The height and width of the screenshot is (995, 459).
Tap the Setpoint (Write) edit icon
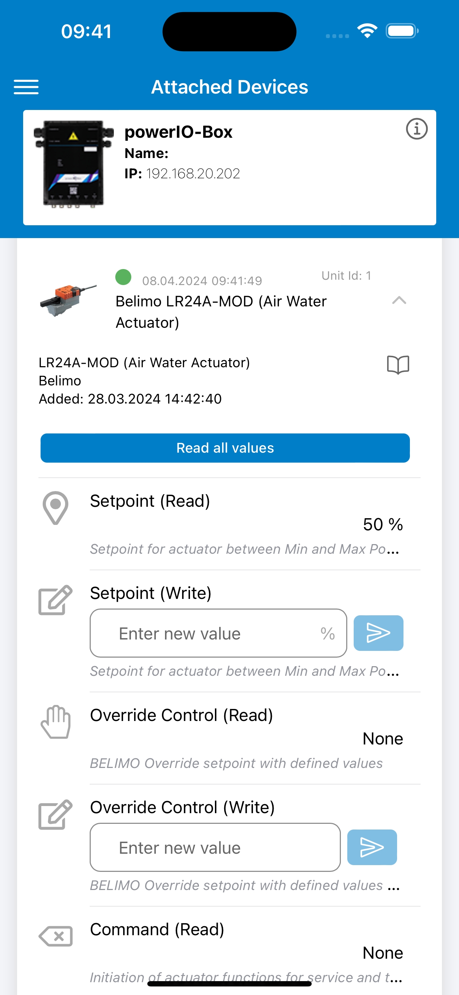pyautogui.click(x=55, y=600)
